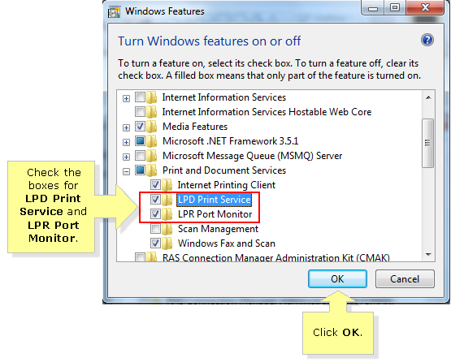Image resolution: width=451 pixels, height=362 pixels.
Task: Select the RAS Connection Manager Administration Kit item
Action: [275, 258]
